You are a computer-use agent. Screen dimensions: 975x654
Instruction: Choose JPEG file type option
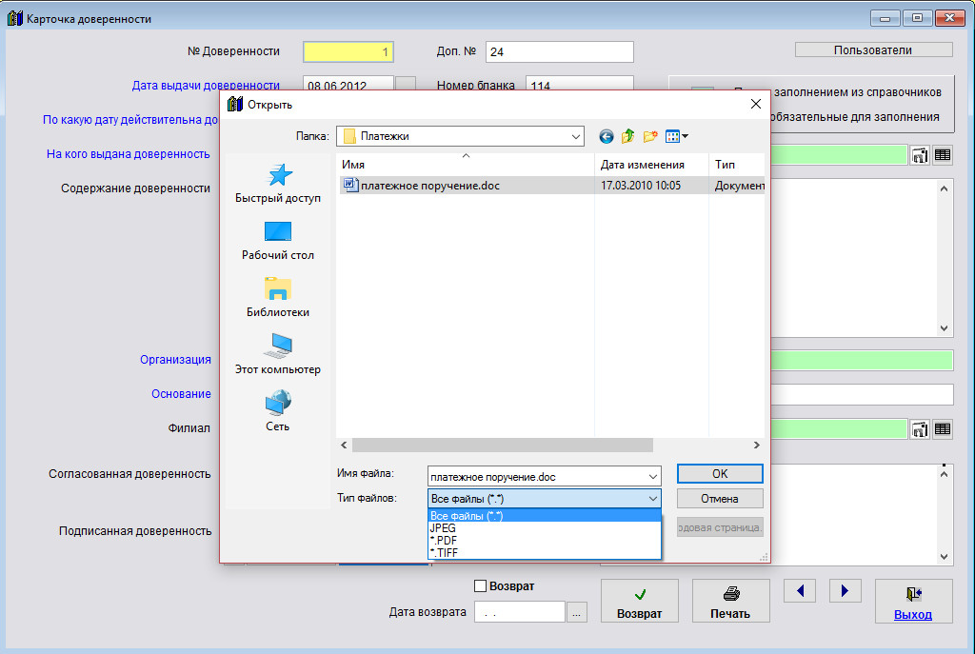click(443, 527)
